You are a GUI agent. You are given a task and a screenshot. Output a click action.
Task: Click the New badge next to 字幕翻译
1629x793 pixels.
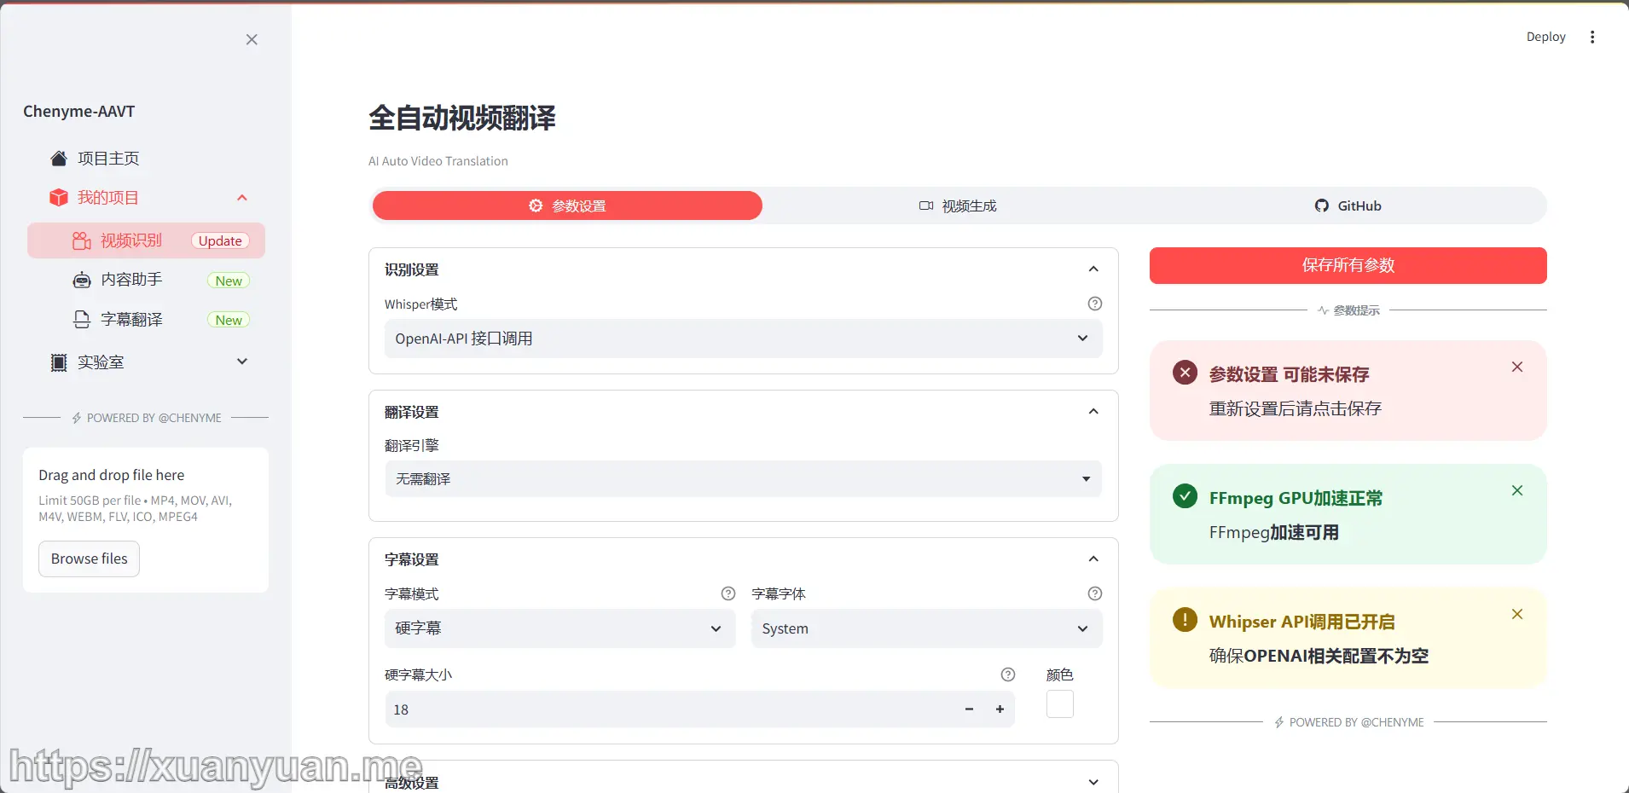(229, 320)
